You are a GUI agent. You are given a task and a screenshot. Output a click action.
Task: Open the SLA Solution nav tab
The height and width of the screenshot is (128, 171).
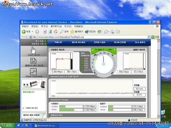click(x=140, y=42)
